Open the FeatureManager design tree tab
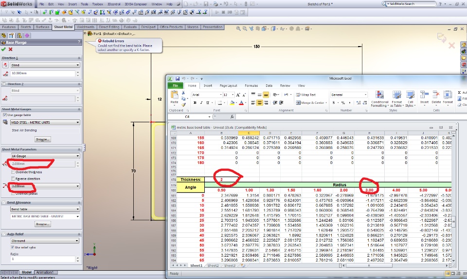The width and height of the screenshot is (467, 279). (4, 35)
